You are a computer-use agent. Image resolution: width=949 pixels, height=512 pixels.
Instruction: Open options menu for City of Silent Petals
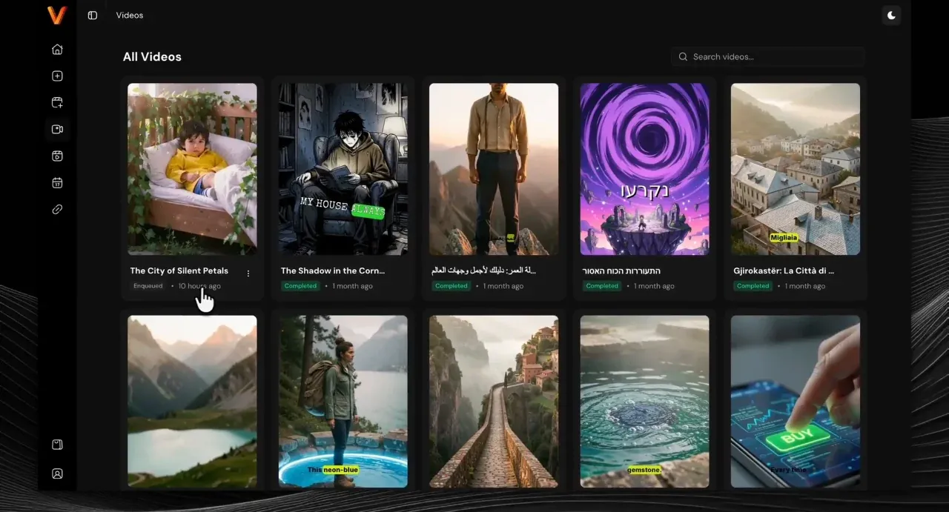pyautogui.click(x=248, y=273)
